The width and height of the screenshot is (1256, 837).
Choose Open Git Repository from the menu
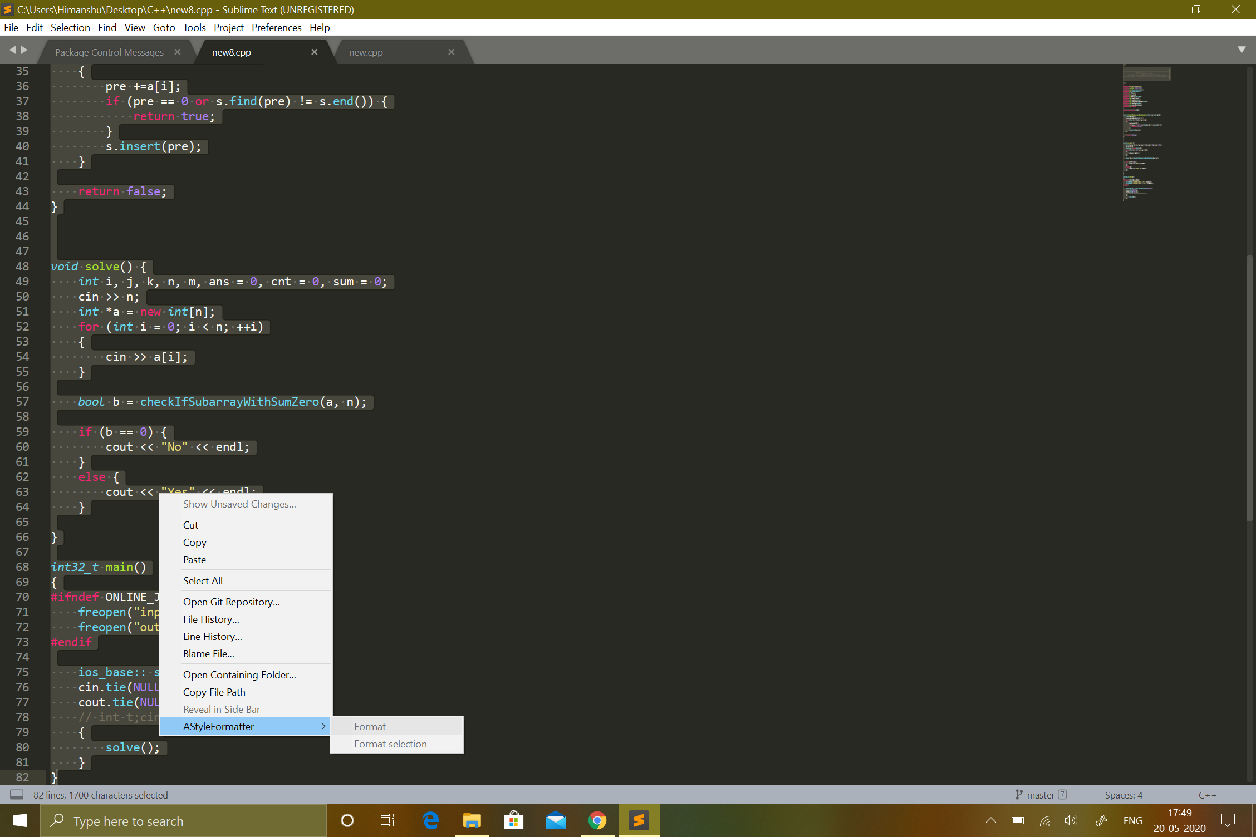tap(231, 602)
